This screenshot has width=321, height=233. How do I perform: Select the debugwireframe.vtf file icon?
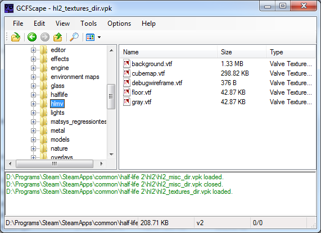click(x=126, y=83)
